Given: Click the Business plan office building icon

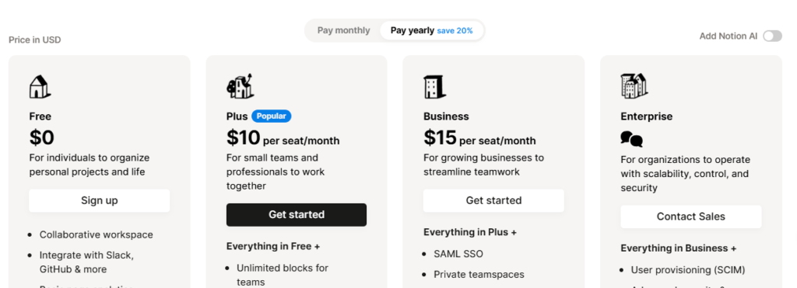Looking at the screenshot, I should [434, 87].
